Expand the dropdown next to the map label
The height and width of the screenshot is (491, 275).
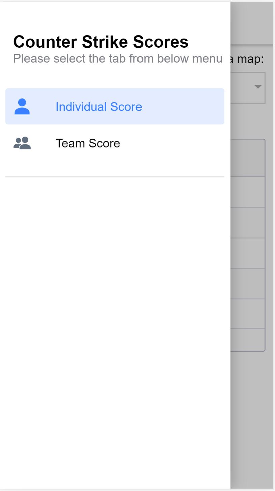[257, 87]
